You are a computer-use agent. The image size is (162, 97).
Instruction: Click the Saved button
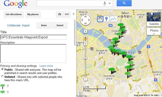(x=60, y=25)
